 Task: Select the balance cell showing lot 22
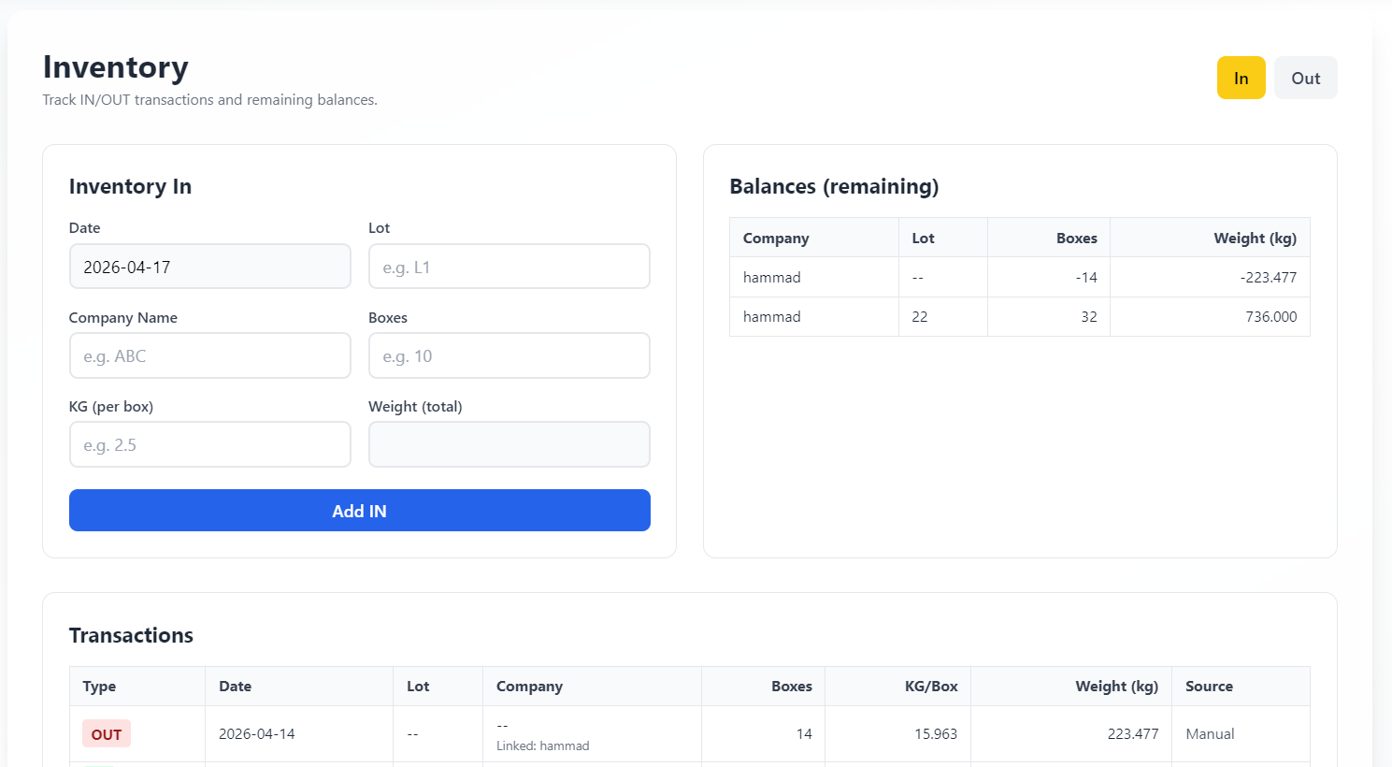point(943,316)
